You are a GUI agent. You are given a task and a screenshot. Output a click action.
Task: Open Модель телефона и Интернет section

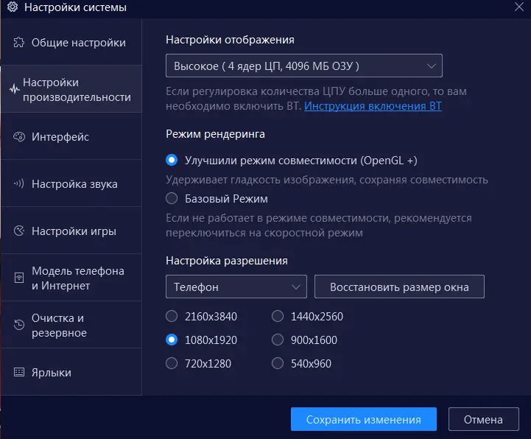tap(71, 278)
